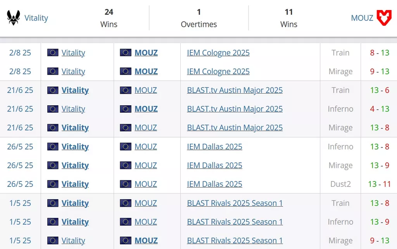Click EU flag beside MOUZ in Austin Train row
The image size is (397, 249).
(x=125, y=90)
